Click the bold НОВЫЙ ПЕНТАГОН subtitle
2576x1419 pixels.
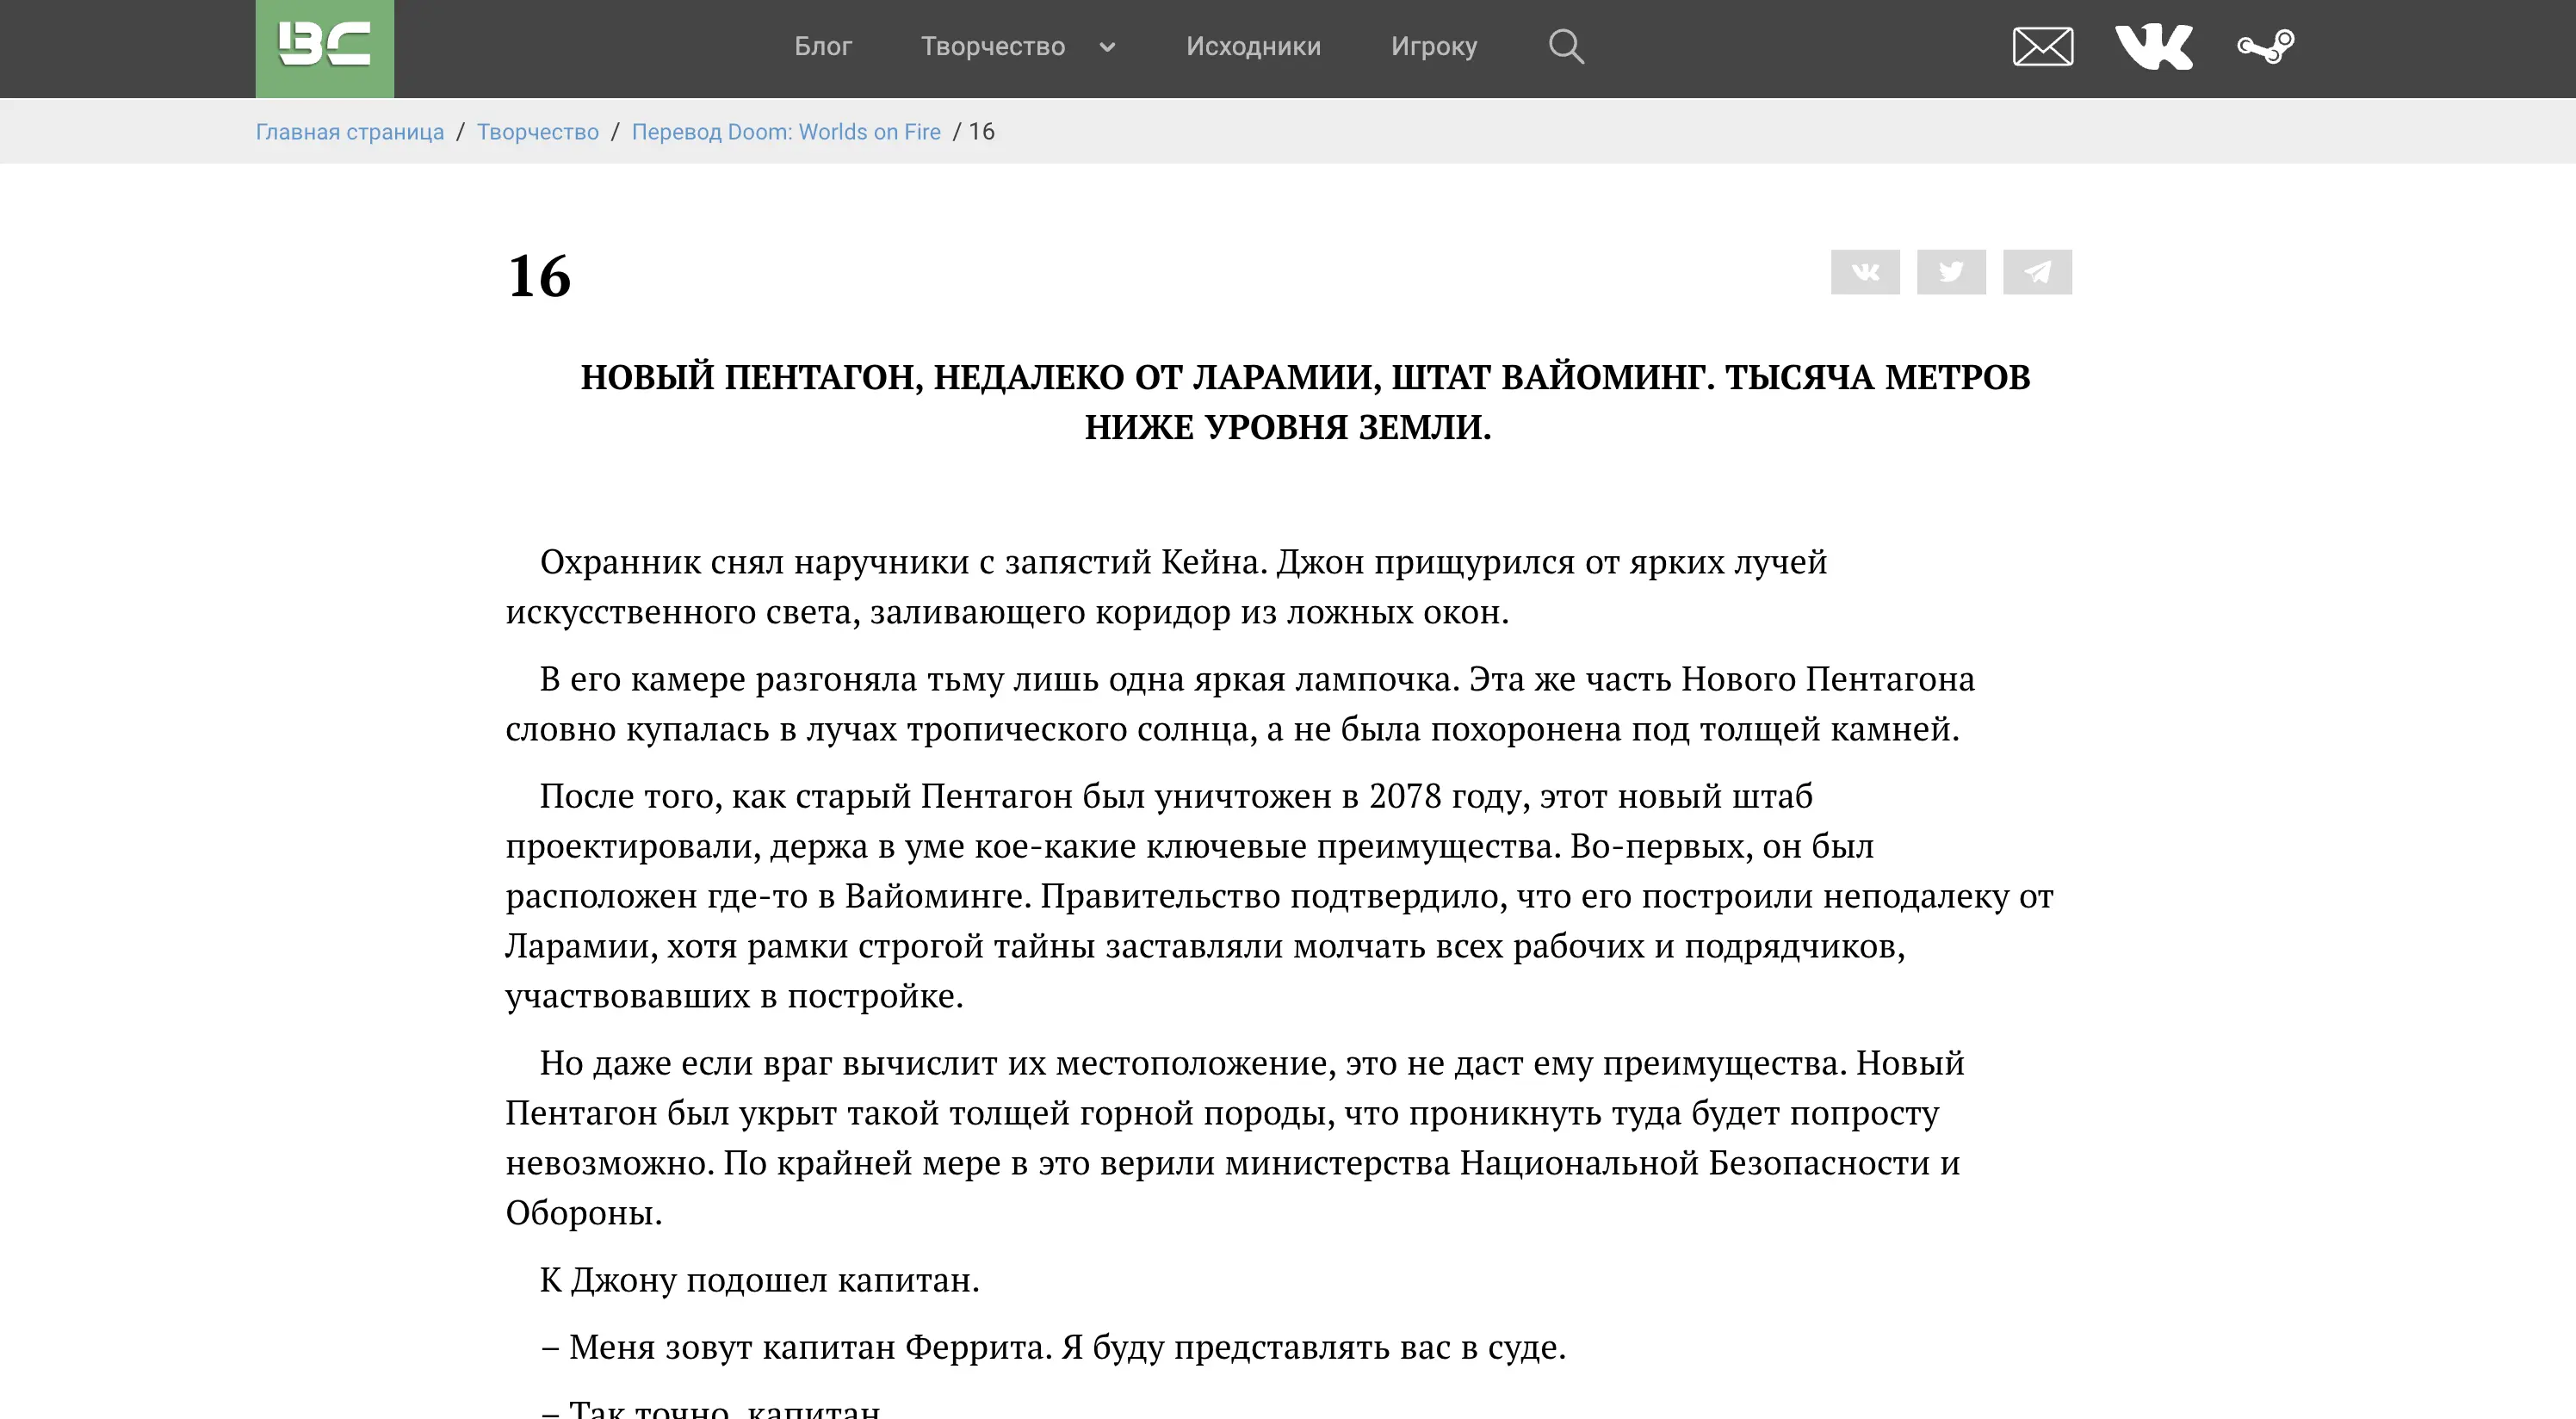(1288, 402)
